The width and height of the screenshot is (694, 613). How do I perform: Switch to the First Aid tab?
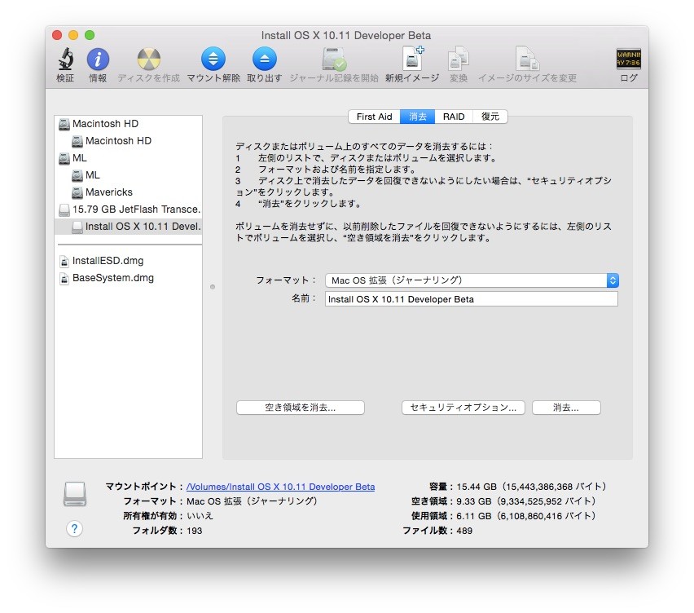[x=374, y=117]
